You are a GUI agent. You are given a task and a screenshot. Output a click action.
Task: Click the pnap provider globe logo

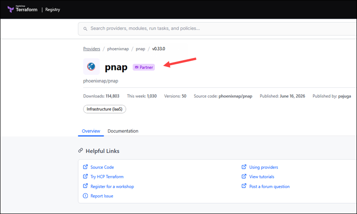[x=91, y=66]
